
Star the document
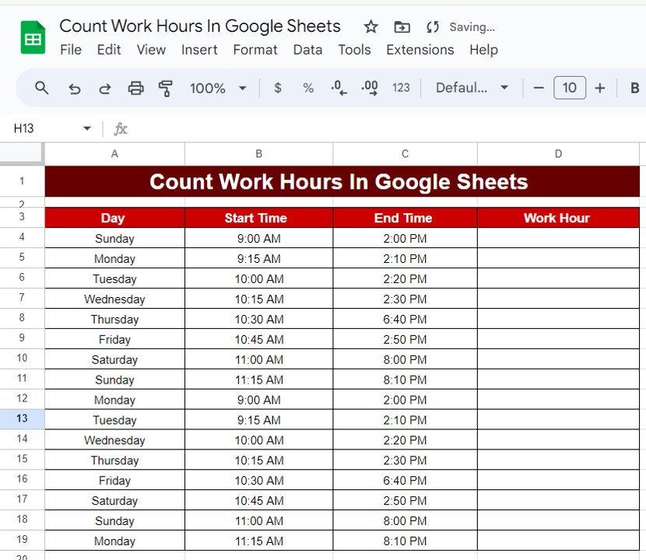coord(370,27)
